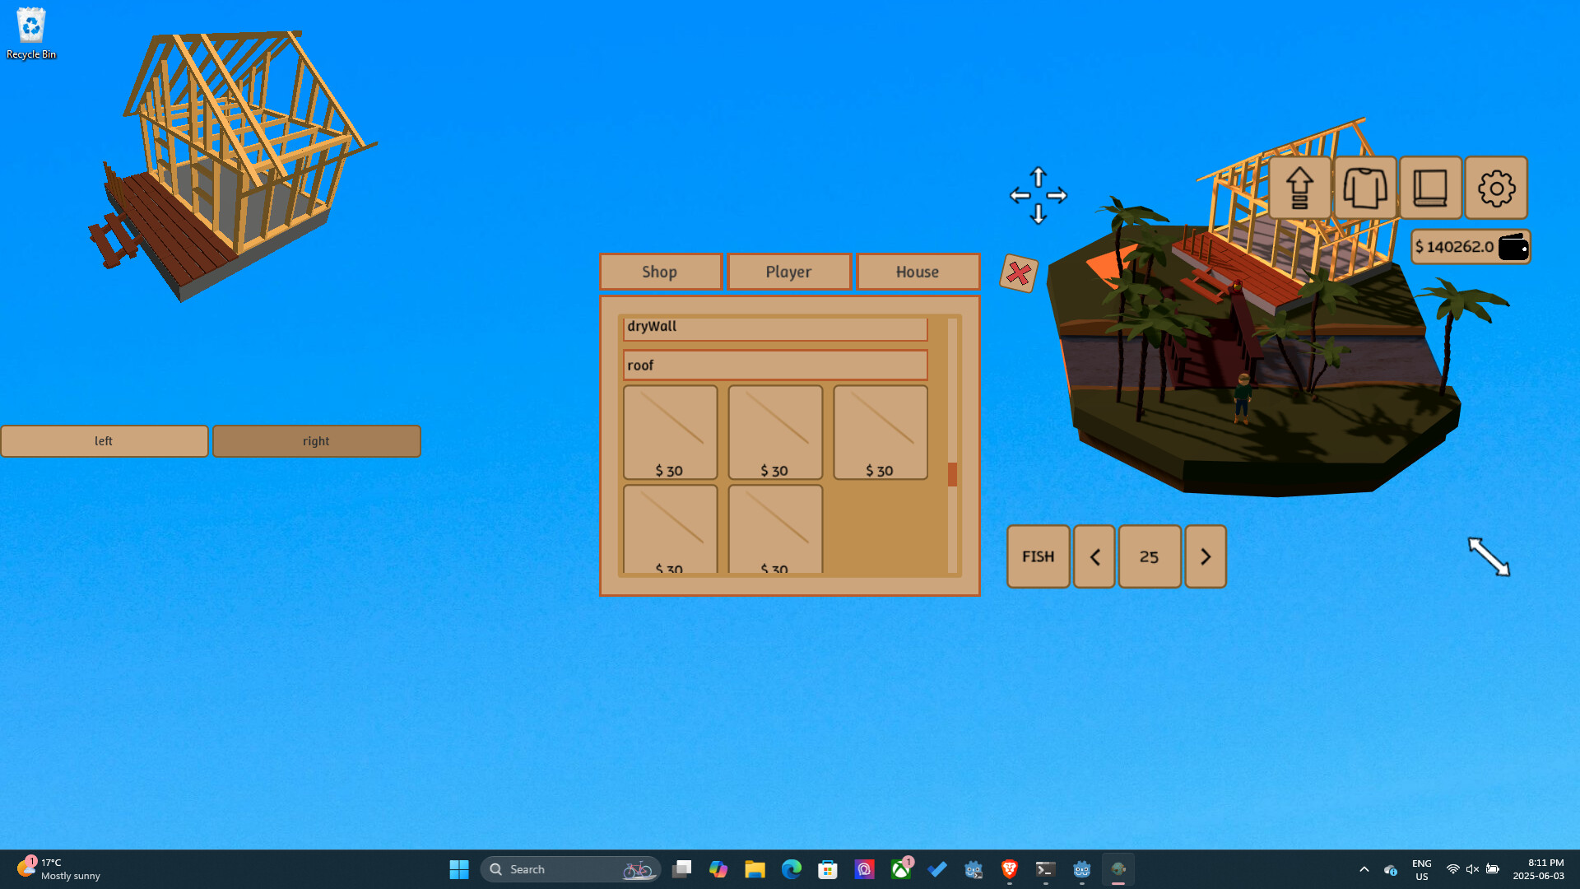Click the four-arrow move icon
The image size is (1580, 889).
pos(1038,195)
